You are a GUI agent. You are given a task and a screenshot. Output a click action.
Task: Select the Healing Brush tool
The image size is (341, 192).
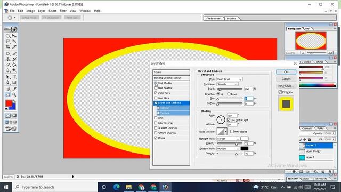pyautogui.click(x=8, y=53)
